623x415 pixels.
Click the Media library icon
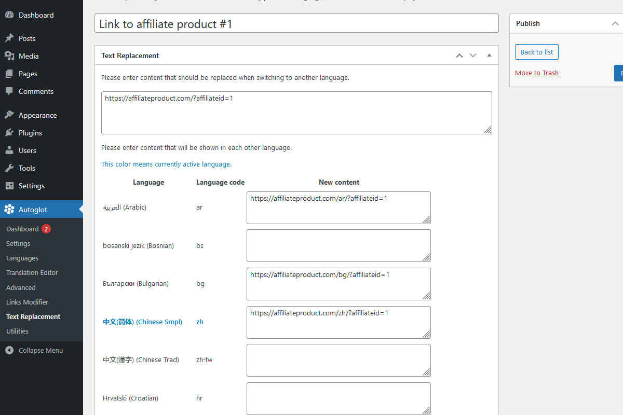[9, 56]
